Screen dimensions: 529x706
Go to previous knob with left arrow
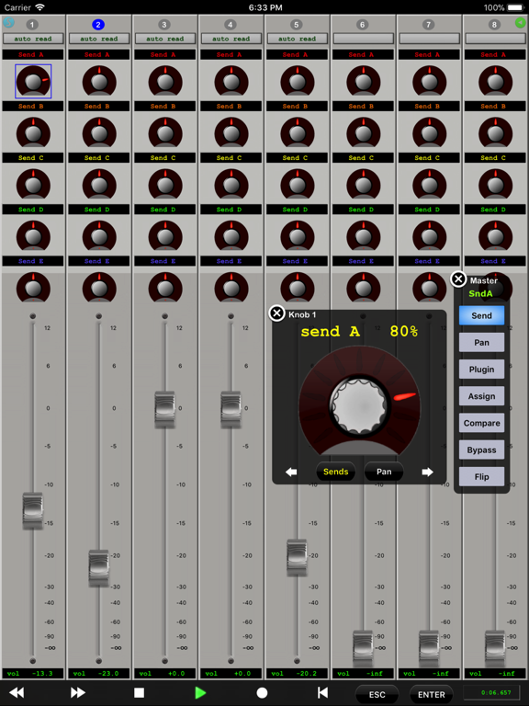(291, 472)
